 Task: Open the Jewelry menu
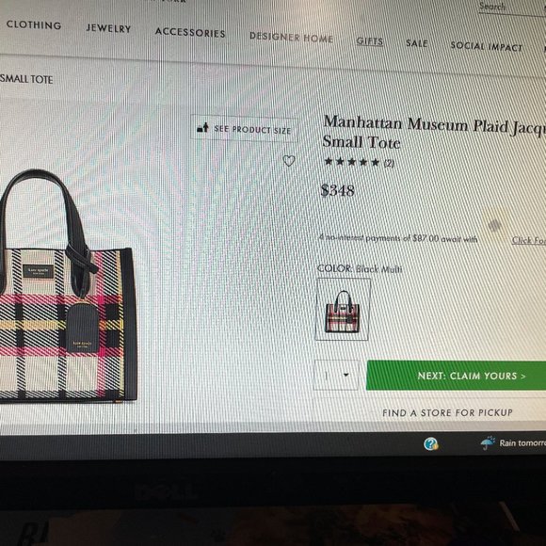(108, 28)
